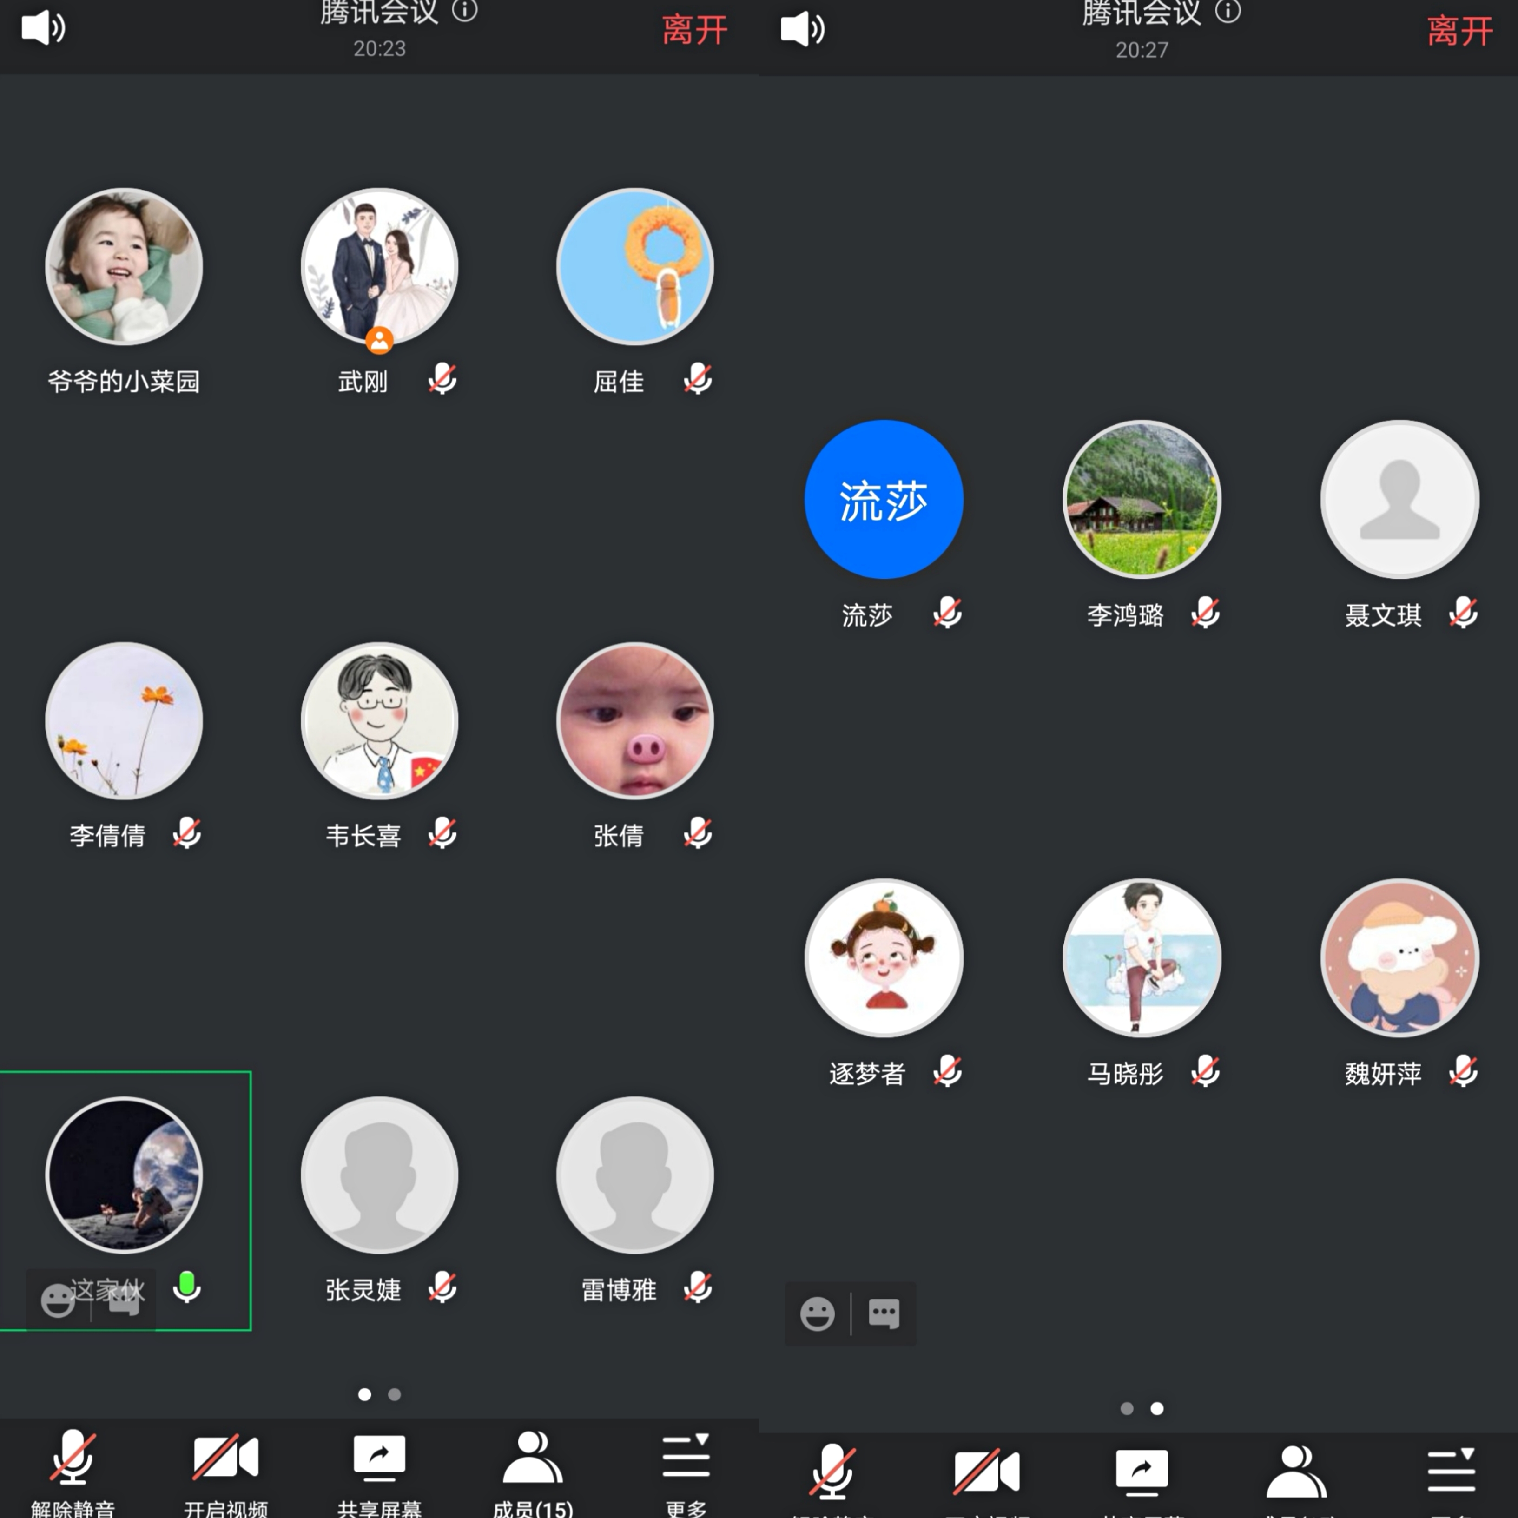Select the 这家伙 astronaut avatar
Screen dimensions: 1518x1518
[x=124, y=1175]
